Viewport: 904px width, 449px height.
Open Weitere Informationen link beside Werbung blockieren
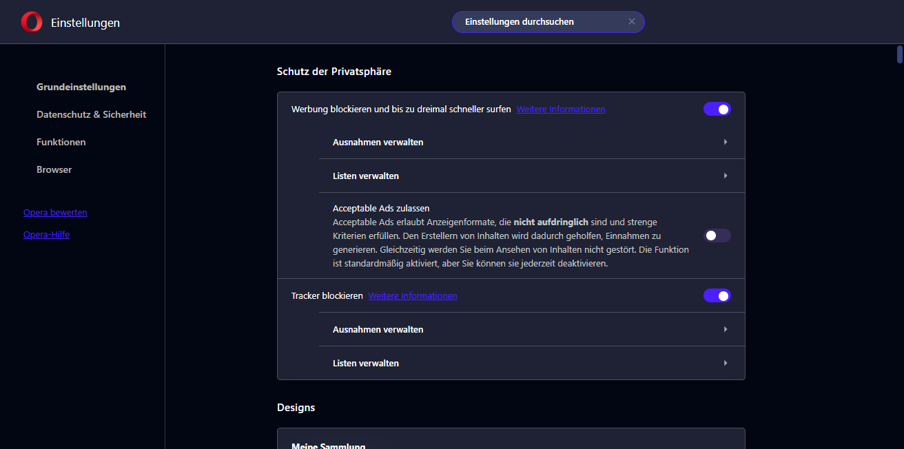coord(561,109)
